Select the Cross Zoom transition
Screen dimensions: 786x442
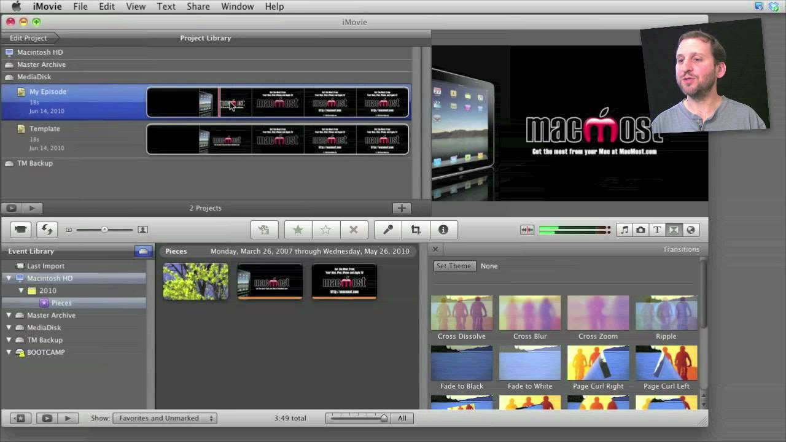click(x=598, y=318)
